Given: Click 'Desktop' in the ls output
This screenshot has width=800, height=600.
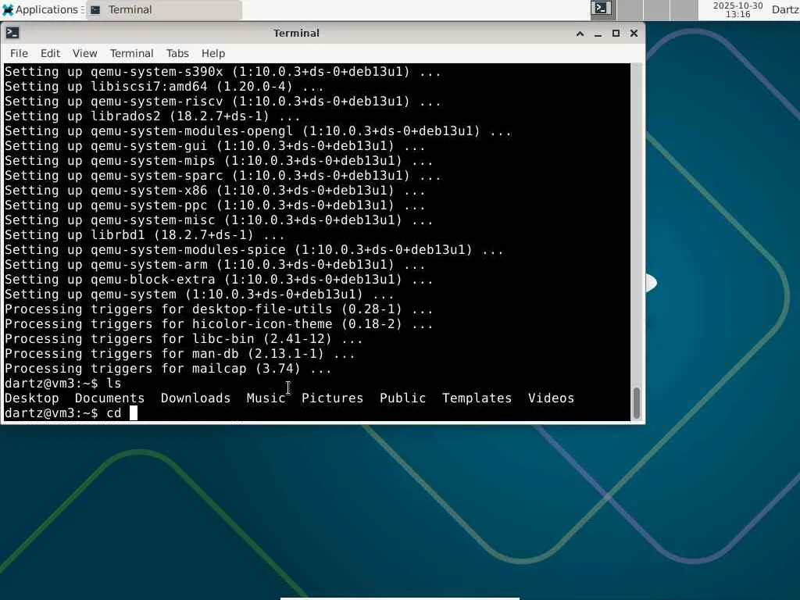Looking at the screenshot, I should click(31, 398).
